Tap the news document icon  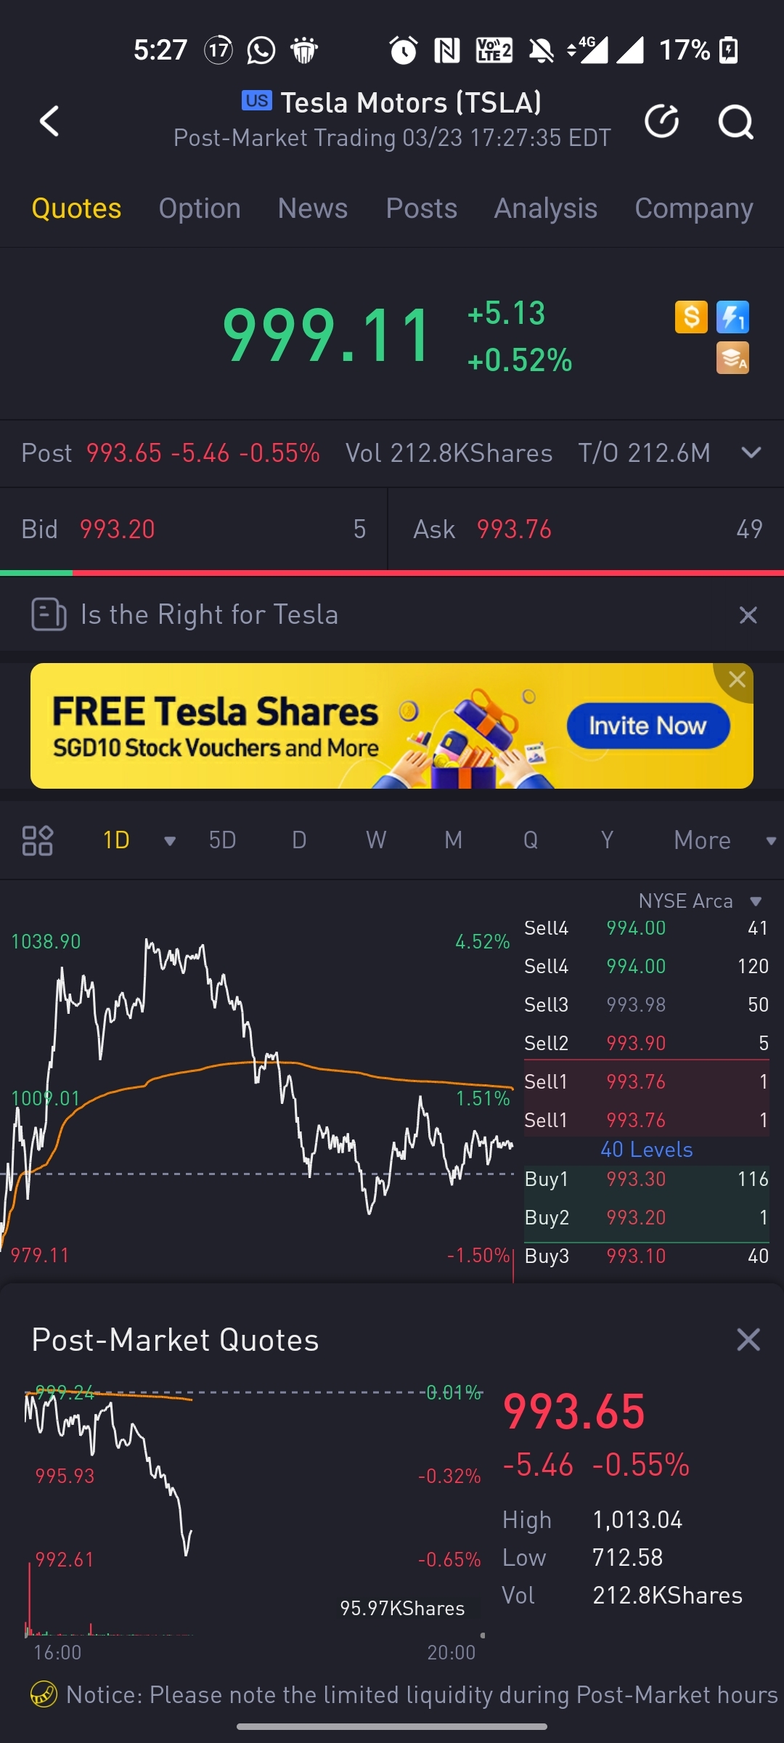49,614
